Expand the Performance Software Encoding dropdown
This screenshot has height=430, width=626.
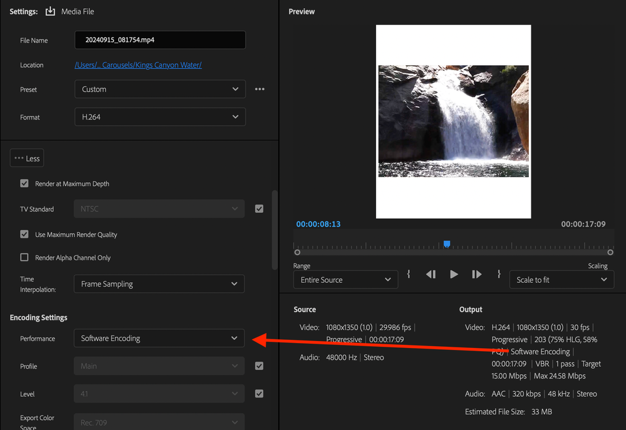[x=159, y=339]
